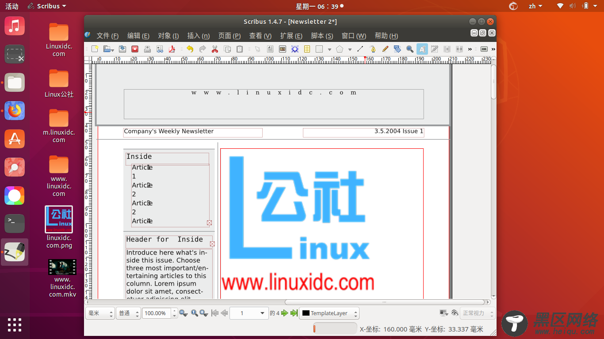Close the document with red X icon
This screenshot has width=604, height=339.
click(135, 49)
